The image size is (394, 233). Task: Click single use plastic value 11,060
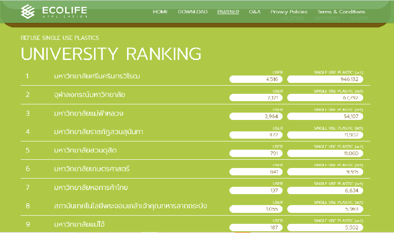pyautogui.click(x=325, y=153)
